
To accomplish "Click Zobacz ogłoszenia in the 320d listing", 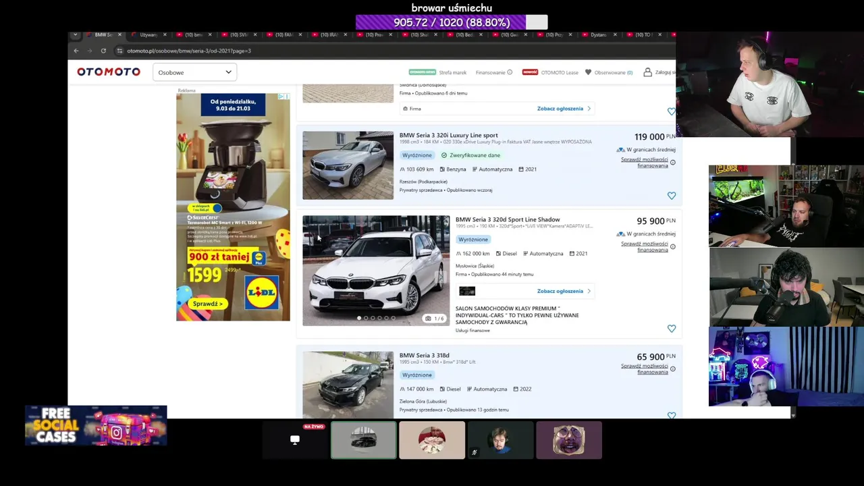I will point(564,291).
